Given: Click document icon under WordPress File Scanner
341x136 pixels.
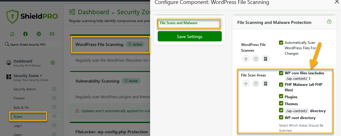Looking at the screenshot, I should pyautogui.click(x=266, y=59).
